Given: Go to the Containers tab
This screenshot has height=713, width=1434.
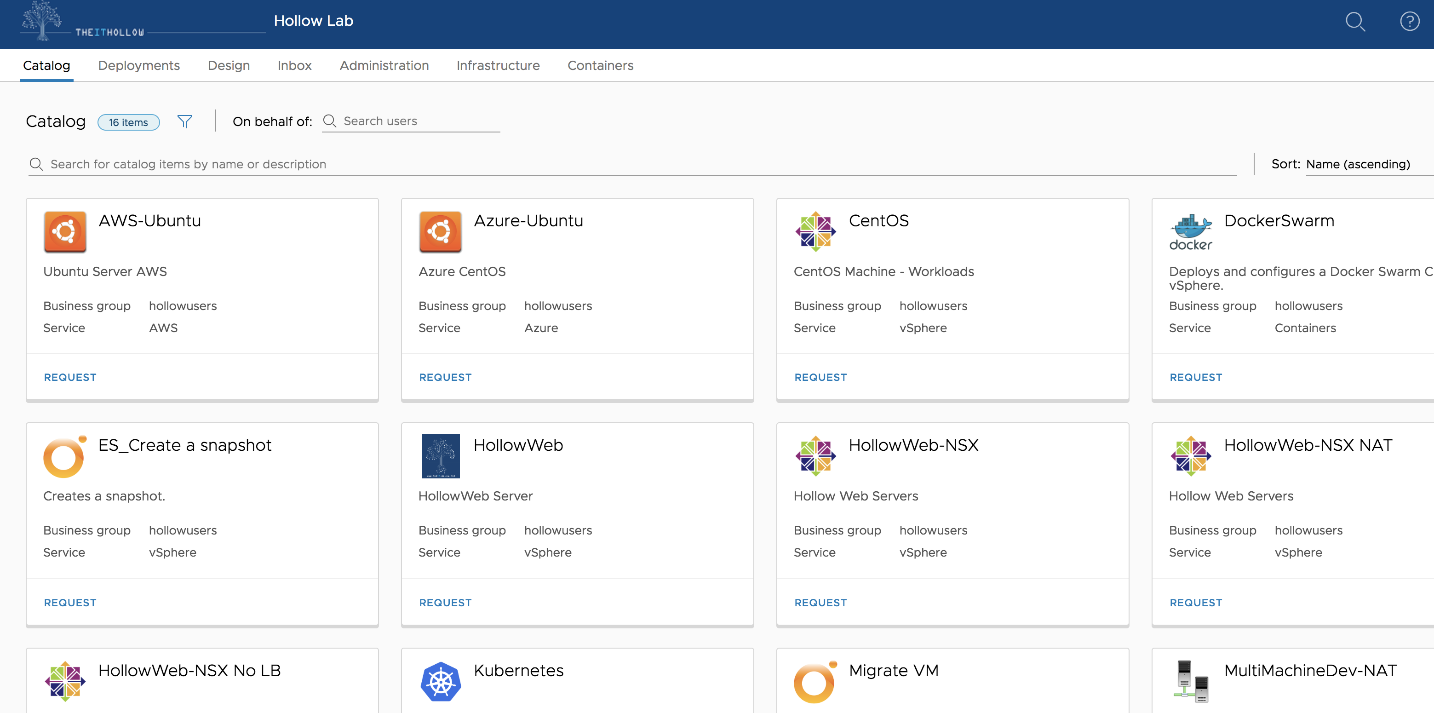Looking at the screenshot, I should pyautogui.click(x=600, y=66).
